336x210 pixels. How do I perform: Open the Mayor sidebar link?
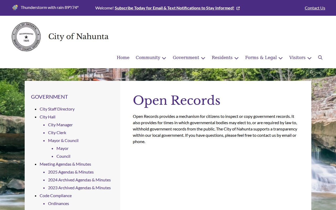(x=62, y=148)
